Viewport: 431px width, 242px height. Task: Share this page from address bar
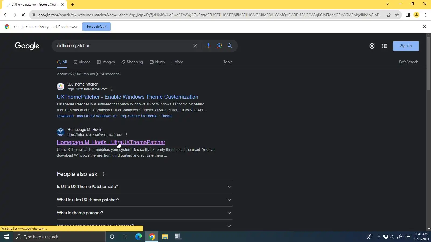click(x=388, y=15)
